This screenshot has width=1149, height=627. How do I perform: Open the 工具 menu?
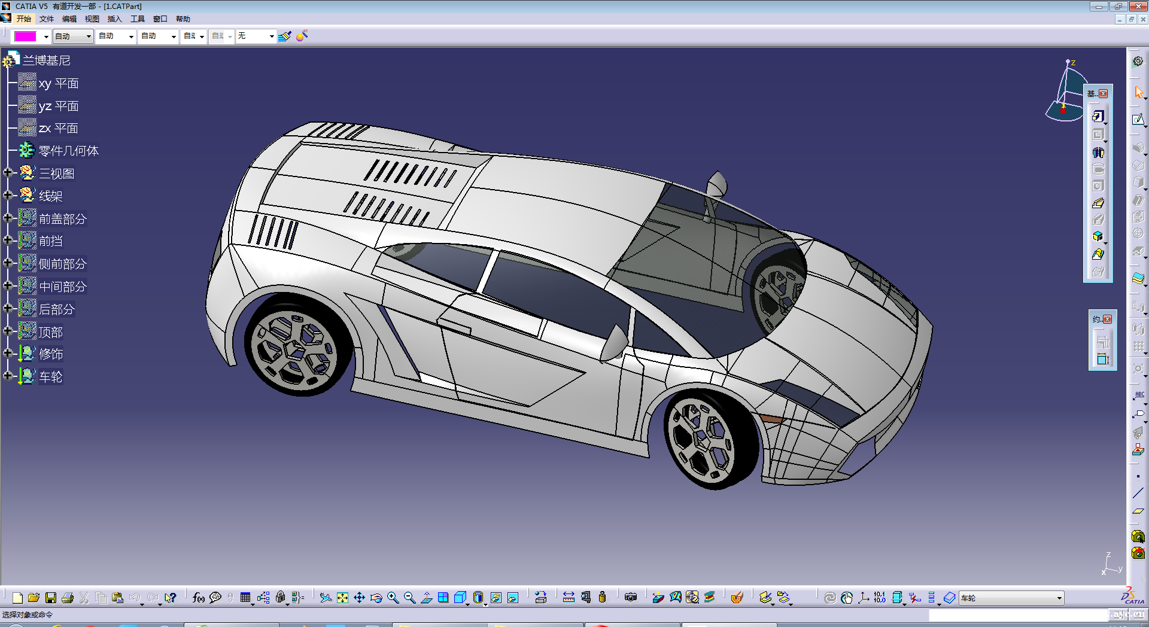(x=137, y=19)
